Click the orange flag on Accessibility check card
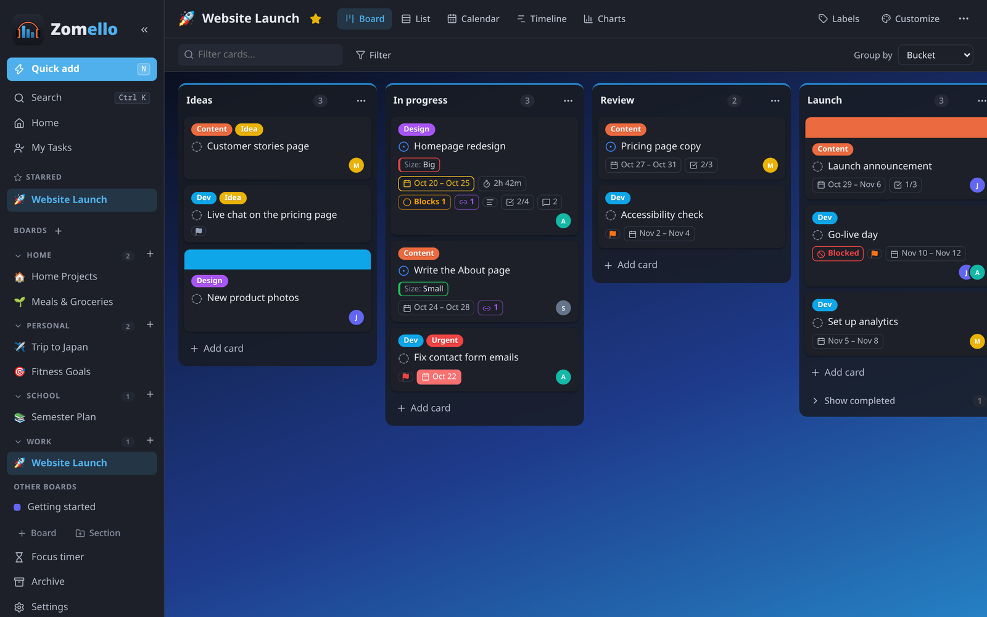The width and height of the screenshot is (987, 617). (x=613, y=234)
